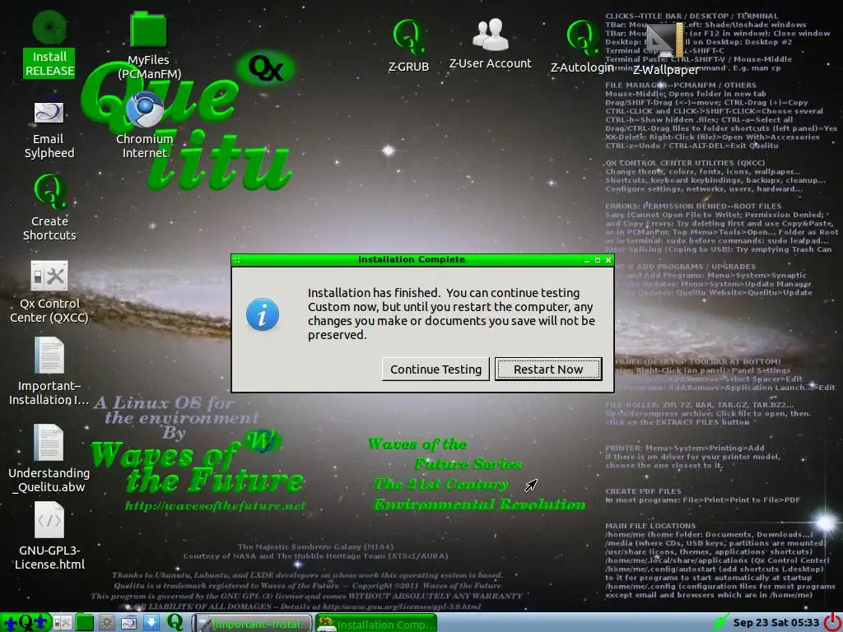Click the green network connection tray icon
The height and width of the screenshot is (632, 843).
click(x=720, y=623)
